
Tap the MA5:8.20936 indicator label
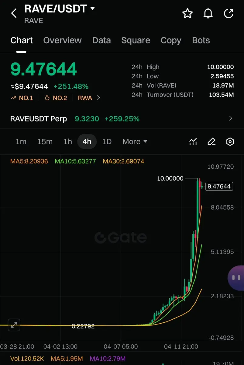(x=29, y=161)
